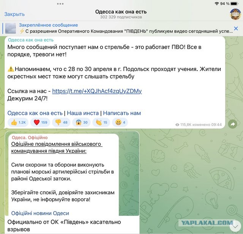Open the Наша инста link
This screenshot has height=234, width=243.
coord(83,113)
